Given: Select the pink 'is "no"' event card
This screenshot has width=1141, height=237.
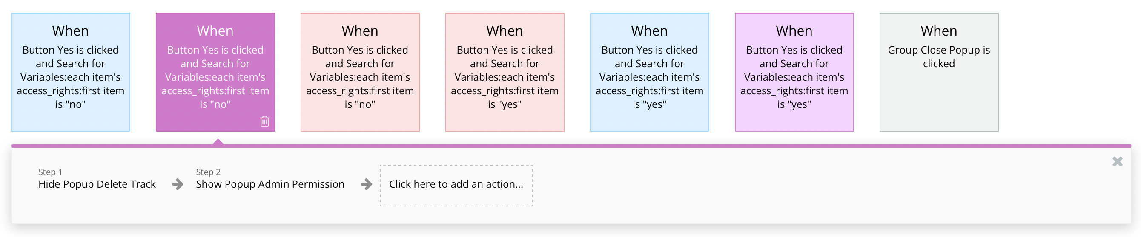Looking at the screenshot, I should coord(360,76).
